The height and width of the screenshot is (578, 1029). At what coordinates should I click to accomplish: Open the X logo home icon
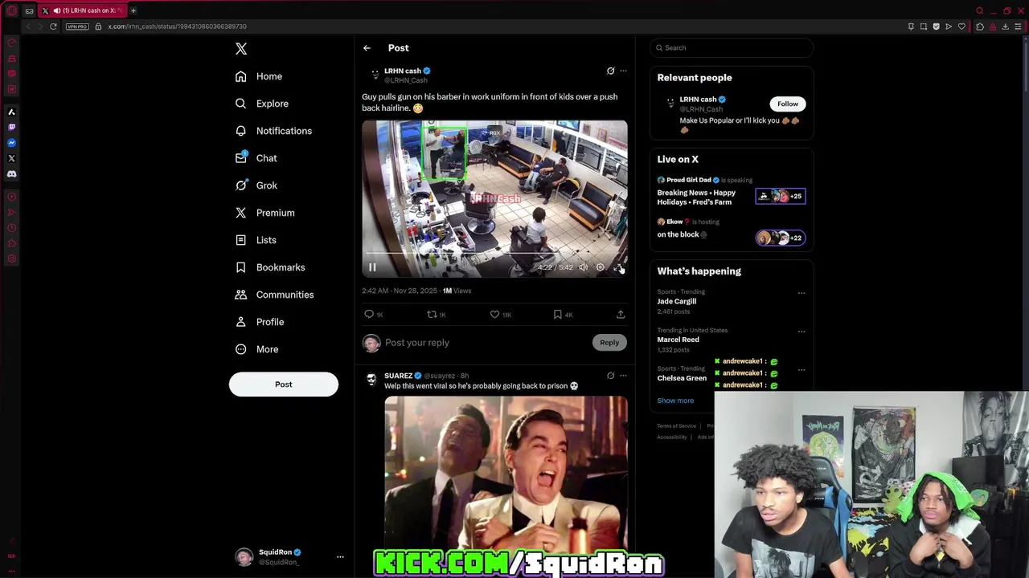click(x=241, y=49)
